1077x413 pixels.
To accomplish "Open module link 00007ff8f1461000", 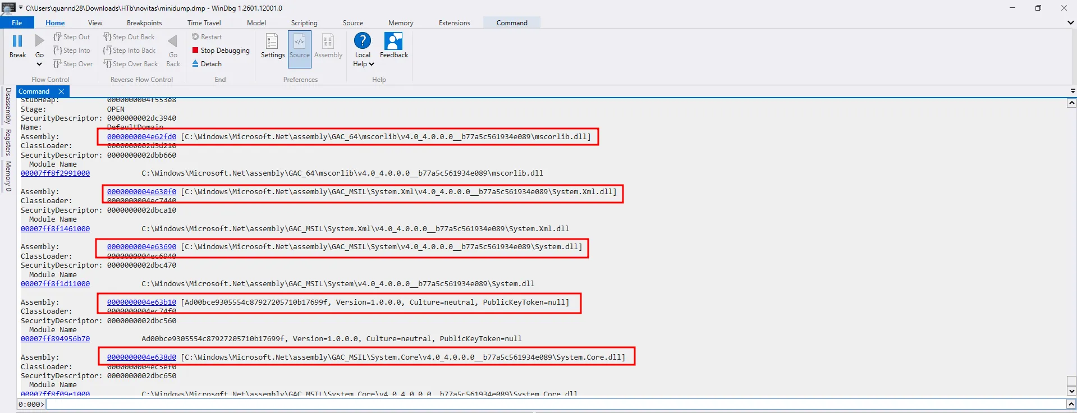I will [55, 229].
